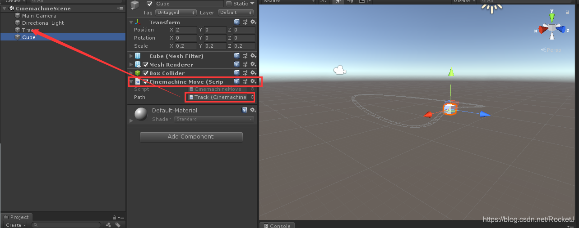The image size is (579, 228).
Task: Click the green Y axis cone of scene gizmo
Action: click(x=551, y=17)
